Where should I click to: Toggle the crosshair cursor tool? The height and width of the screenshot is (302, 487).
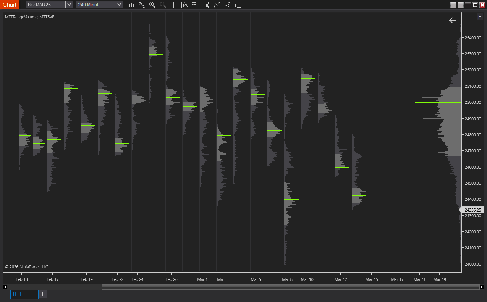coord(173,5)
